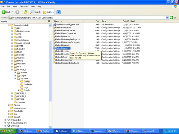Open the Windows Start button

click(8, 131)
